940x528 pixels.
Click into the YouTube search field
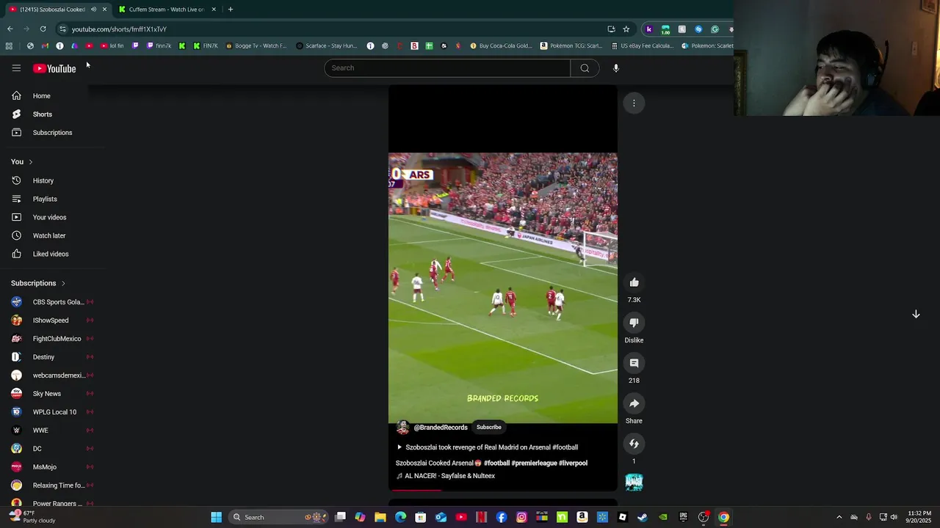click(447, 68)
